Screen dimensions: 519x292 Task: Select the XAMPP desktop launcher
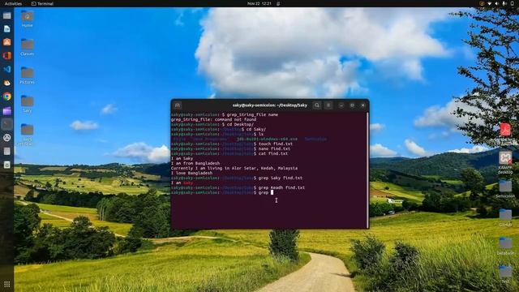505,162
